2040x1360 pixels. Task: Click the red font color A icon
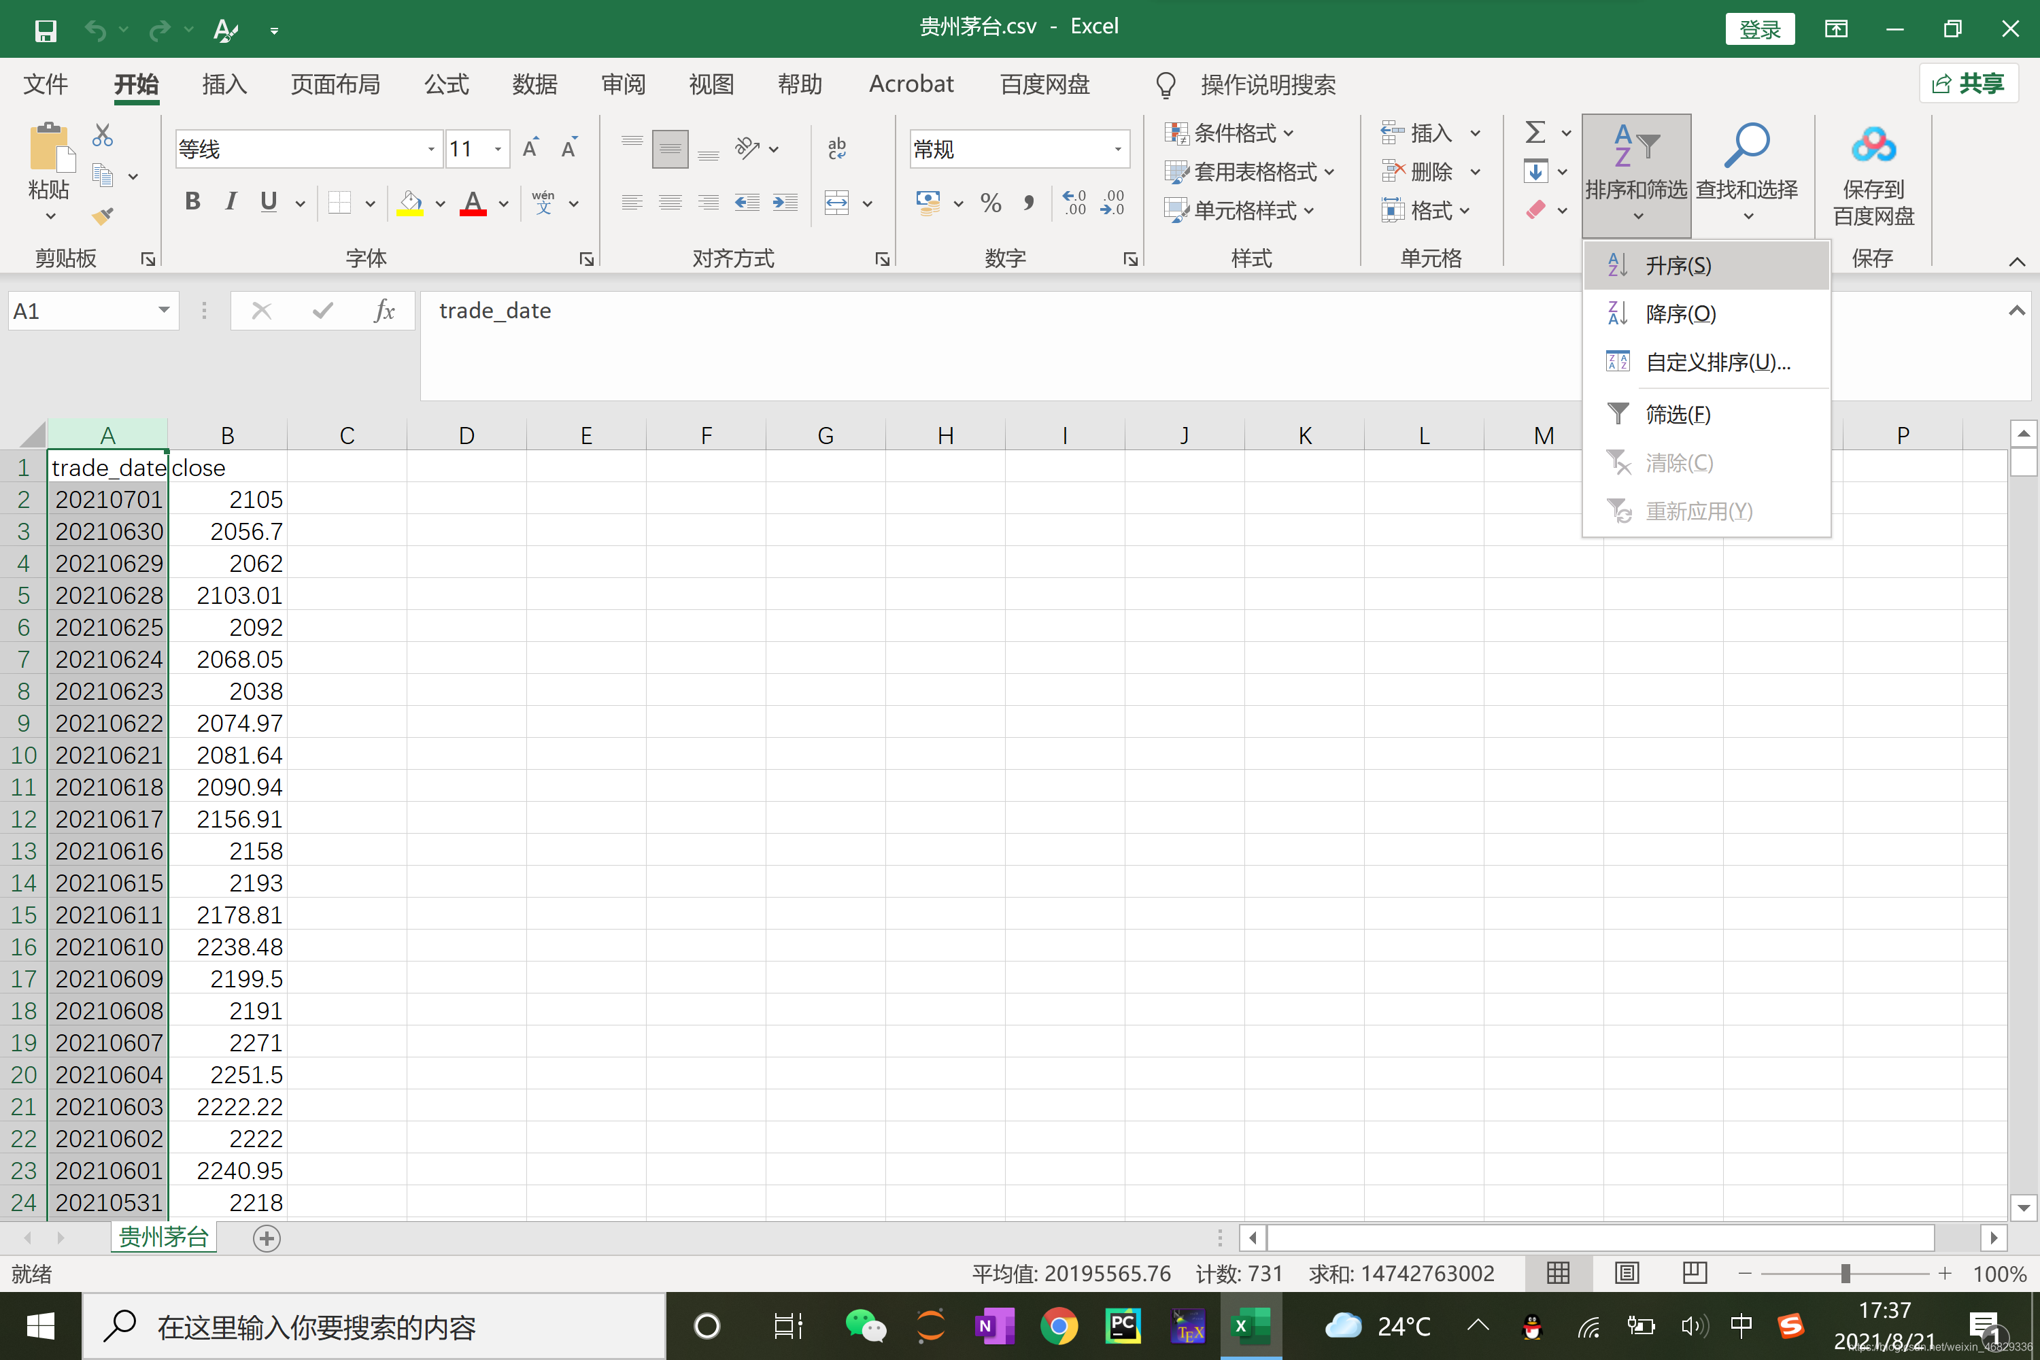[473, 203]
